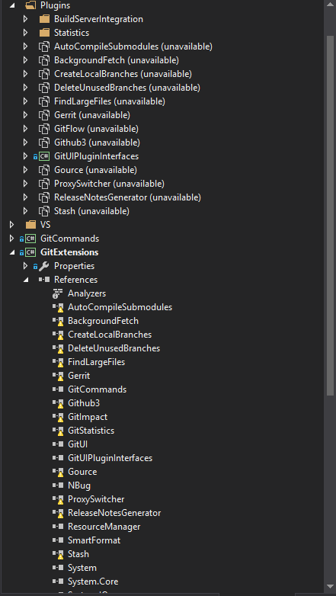This screenshot has width=336, height=596.
Task: Select the System reference
Action: point(82,568)
